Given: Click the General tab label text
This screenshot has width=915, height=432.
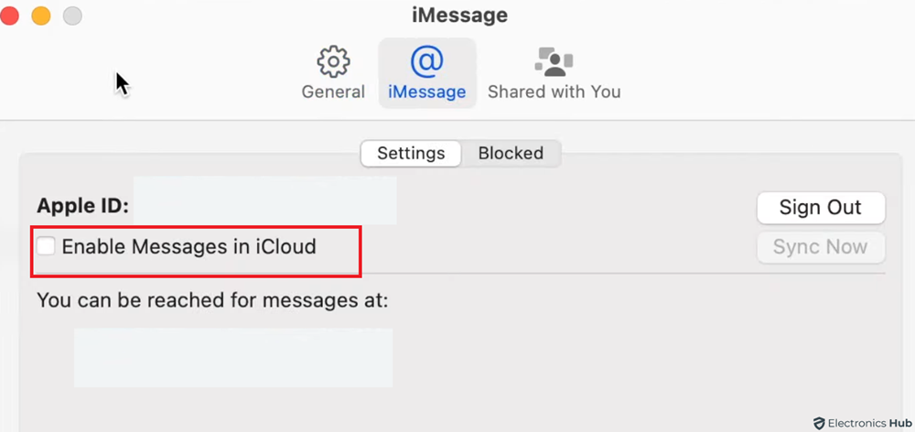Looking at the screenshot, I should pos(333,92).
